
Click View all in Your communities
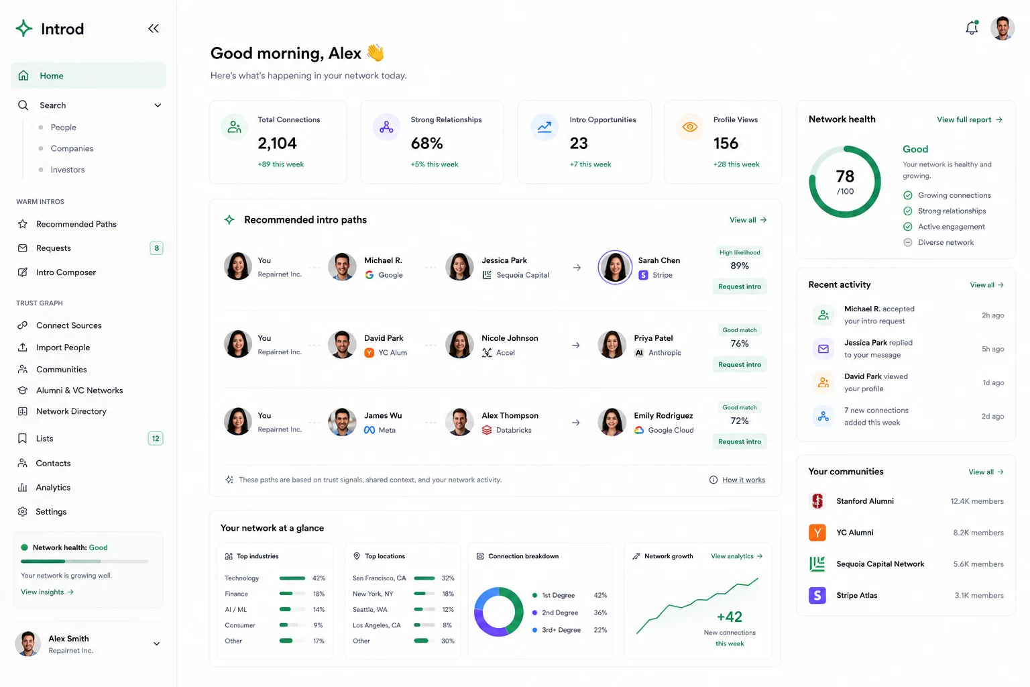(x=986, y=472)
